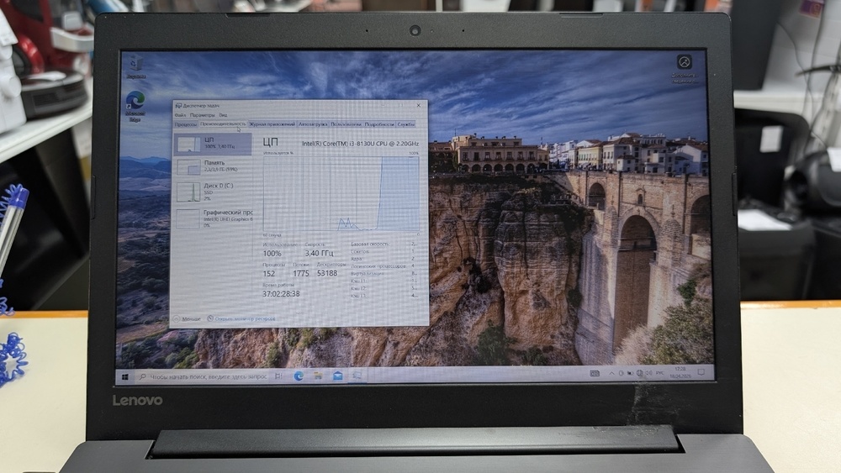Open the Recycle Bin desktop icon
The width and height of the screenshot is (841, 473).
(135, 67)
